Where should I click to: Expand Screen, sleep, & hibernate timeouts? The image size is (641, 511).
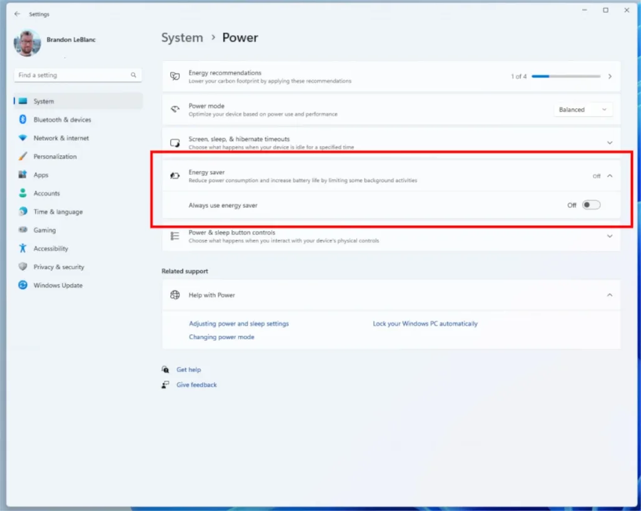click(x=608, y=142)
